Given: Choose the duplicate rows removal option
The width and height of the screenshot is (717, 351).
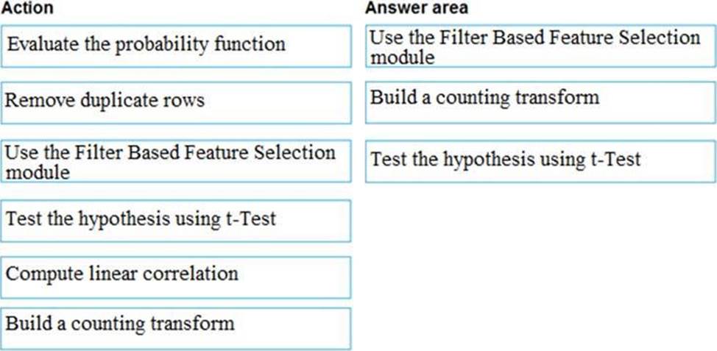Looking at the screenshot, I should point(175,102).
